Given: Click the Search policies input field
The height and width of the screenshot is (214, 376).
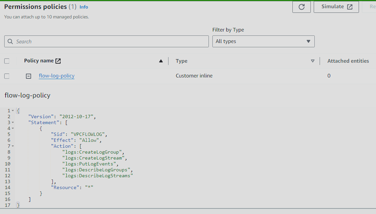Looking at the screenshot, I should 106,42.
